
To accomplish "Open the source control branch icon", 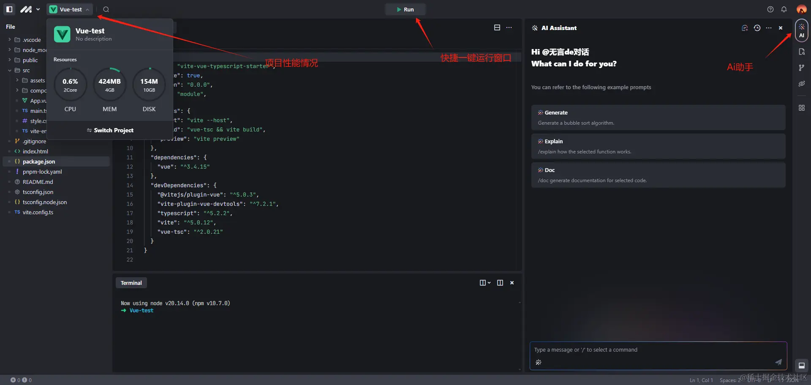I will pyautogui.click(x=801, y=68).
